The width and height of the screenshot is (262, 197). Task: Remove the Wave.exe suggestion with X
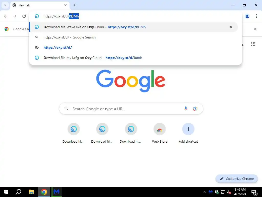(231, 27)
